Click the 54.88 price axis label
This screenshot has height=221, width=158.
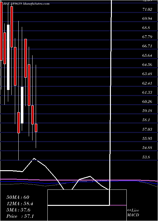point(147,148)
